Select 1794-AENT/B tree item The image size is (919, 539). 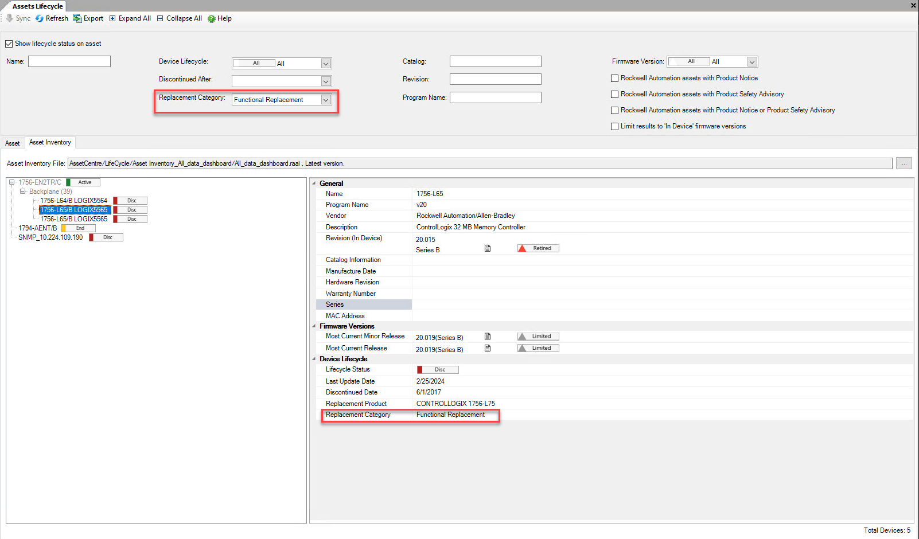(x=37, y=228)
